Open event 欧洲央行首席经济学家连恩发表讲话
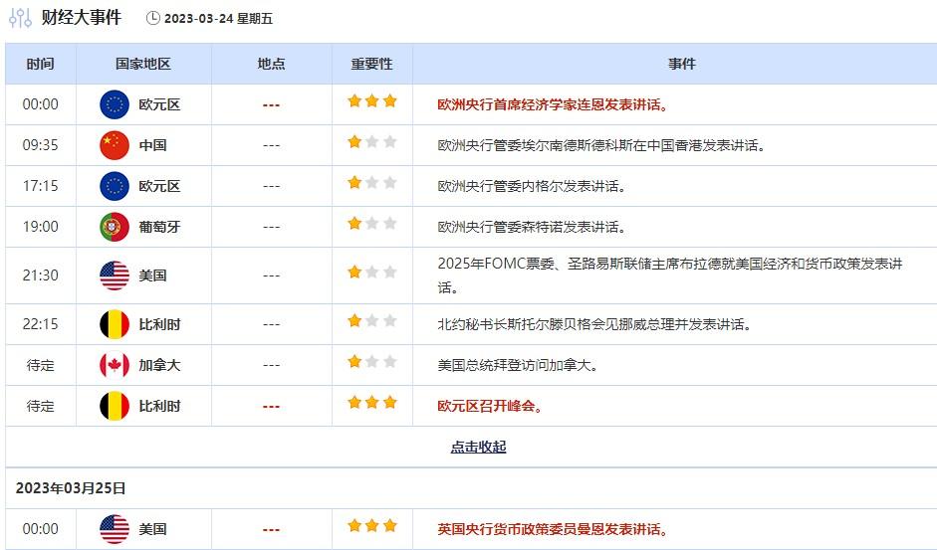937x550 pixels. [x=553, y=105]
